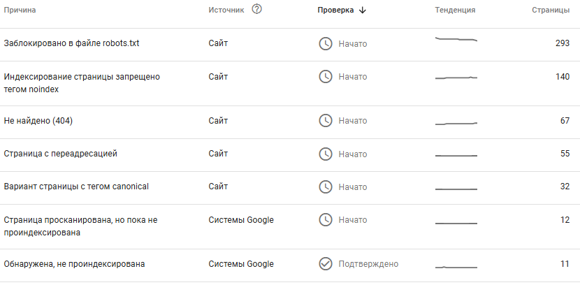Click page count 12 in просканирована row

565,220
